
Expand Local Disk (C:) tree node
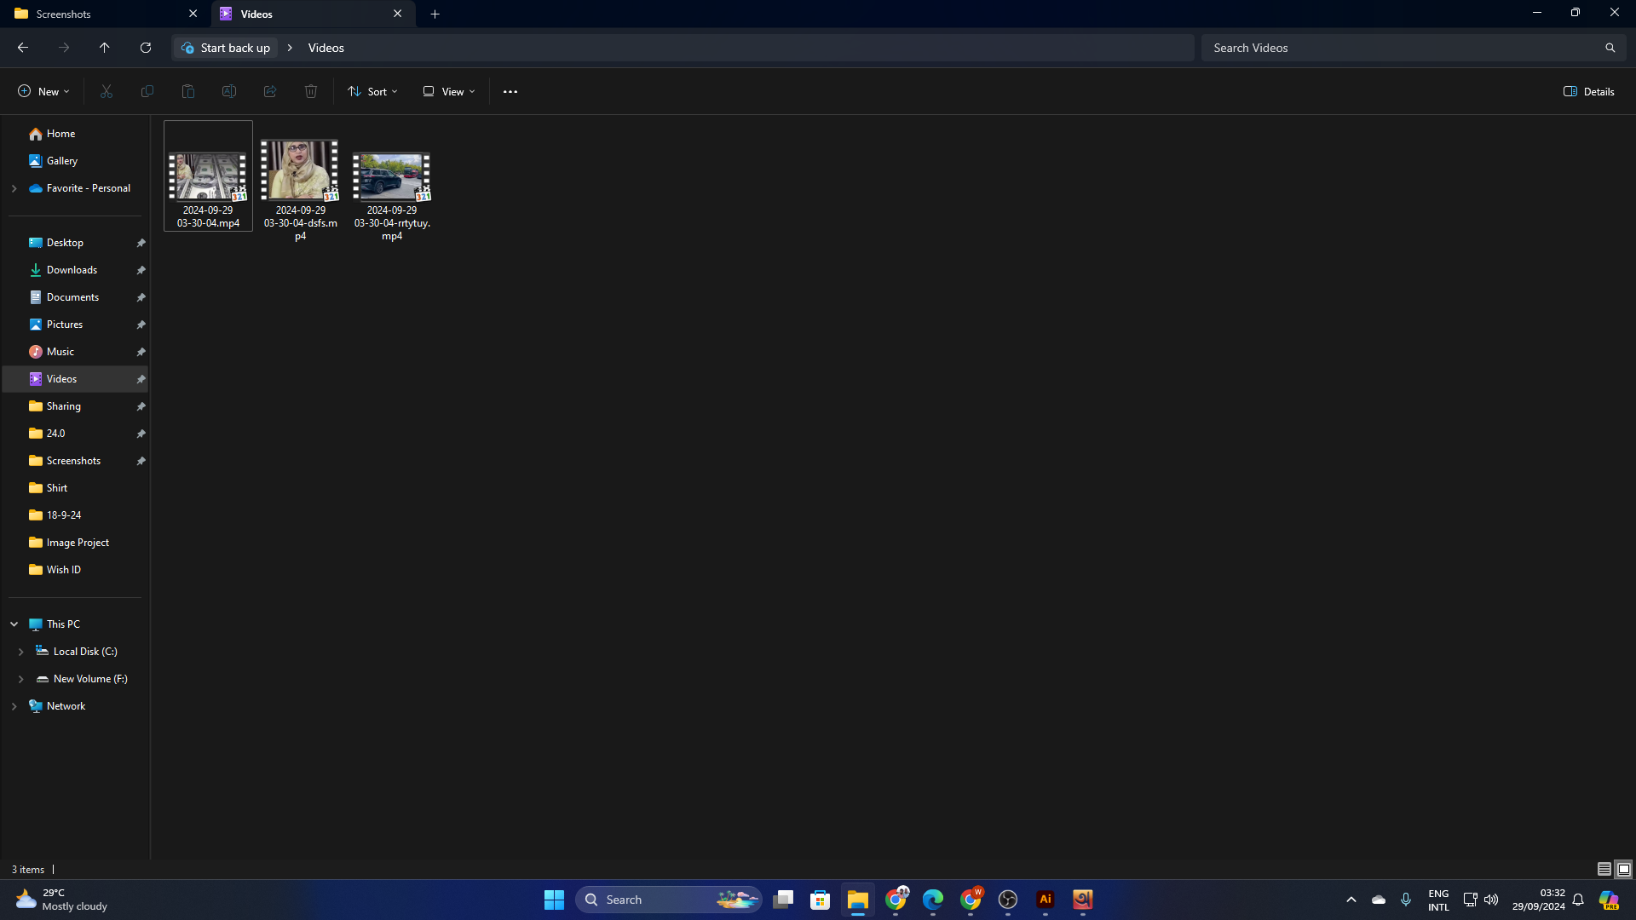click(21, 652)
